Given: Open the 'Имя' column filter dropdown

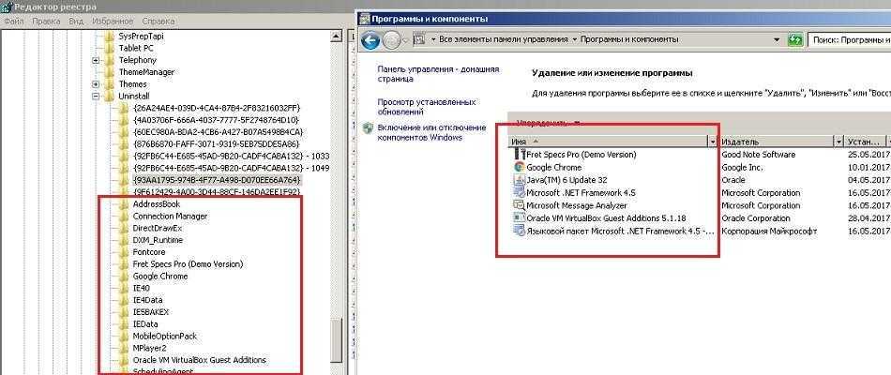Looking at the screenshot, I should point(713,142).
